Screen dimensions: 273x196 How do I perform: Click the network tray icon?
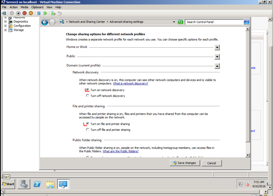tap(241, 184)
